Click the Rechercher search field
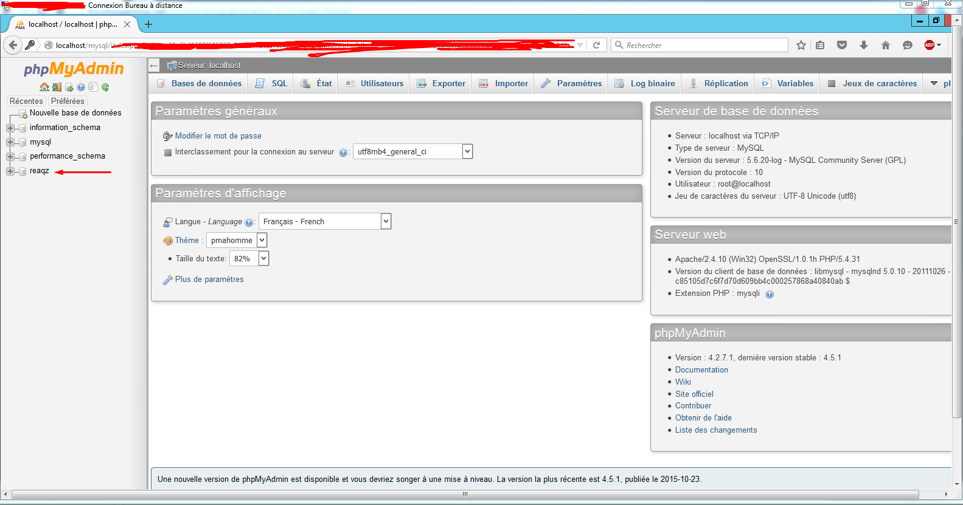The width and height of the screenshot is (963, 505). [700, 45]
